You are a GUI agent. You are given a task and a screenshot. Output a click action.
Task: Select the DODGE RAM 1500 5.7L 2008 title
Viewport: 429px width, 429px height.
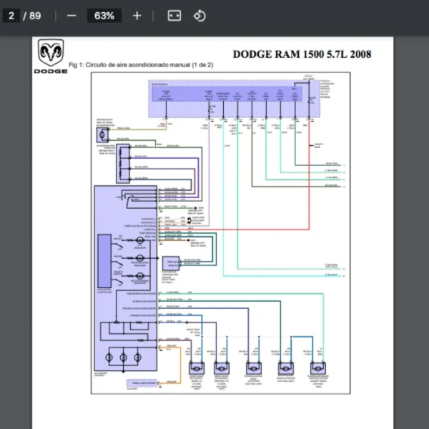[x=302, y=54]
